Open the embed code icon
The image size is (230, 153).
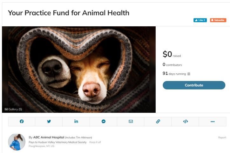(186, 121)
